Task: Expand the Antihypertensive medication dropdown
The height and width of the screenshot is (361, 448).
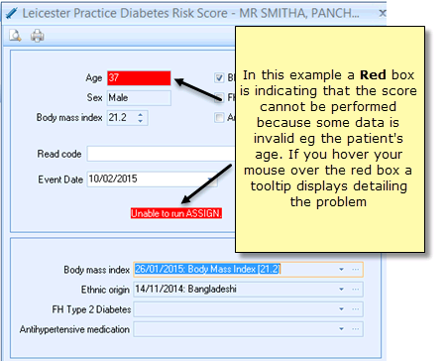Action: (341, 329)
